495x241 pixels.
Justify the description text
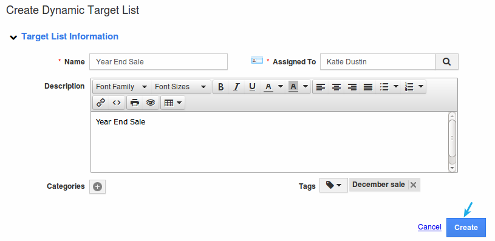(368, 87)
